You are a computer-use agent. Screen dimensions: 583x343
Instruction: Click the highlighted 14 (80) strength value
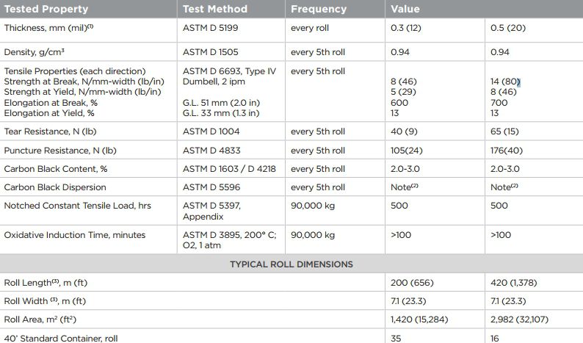505,82
